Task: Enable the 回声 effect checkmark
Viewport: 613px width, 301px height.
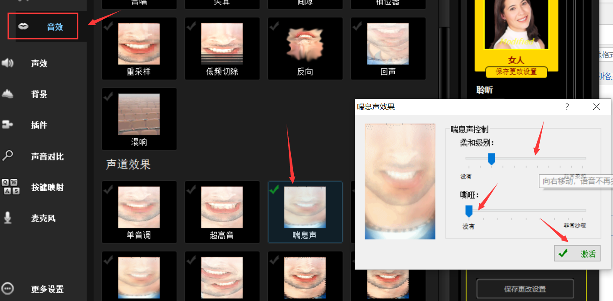Action: (x=357, y=26)
